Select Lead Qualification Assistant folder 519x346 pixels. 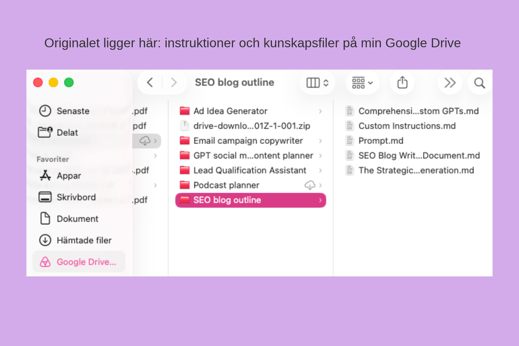(250, 170)
